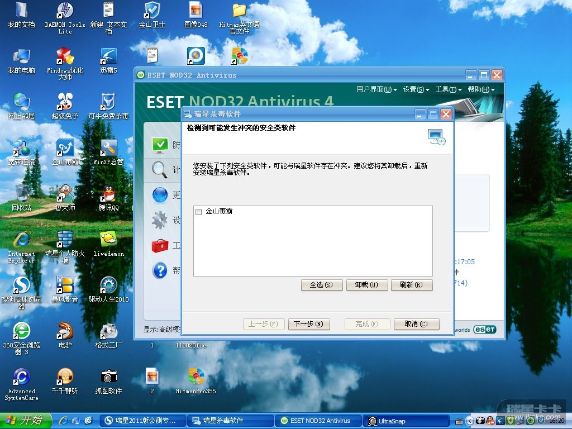Select ESET setup gear icon
The height and width of the screenshot is (429, 572).
[160, 220]
